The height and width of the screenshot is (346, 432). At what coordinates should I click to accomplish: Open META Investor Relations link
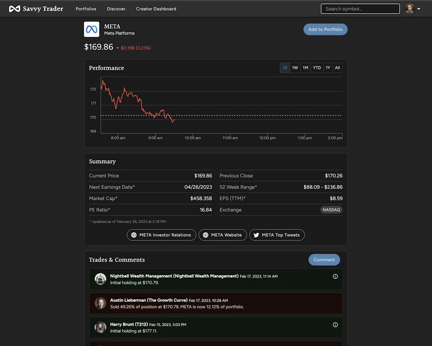click(161, 235)
